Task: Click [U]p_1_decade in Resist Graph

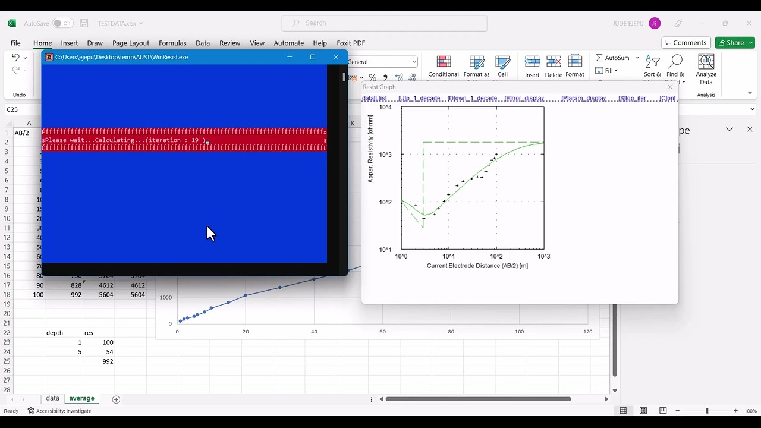Action: (x=420, y=98)
